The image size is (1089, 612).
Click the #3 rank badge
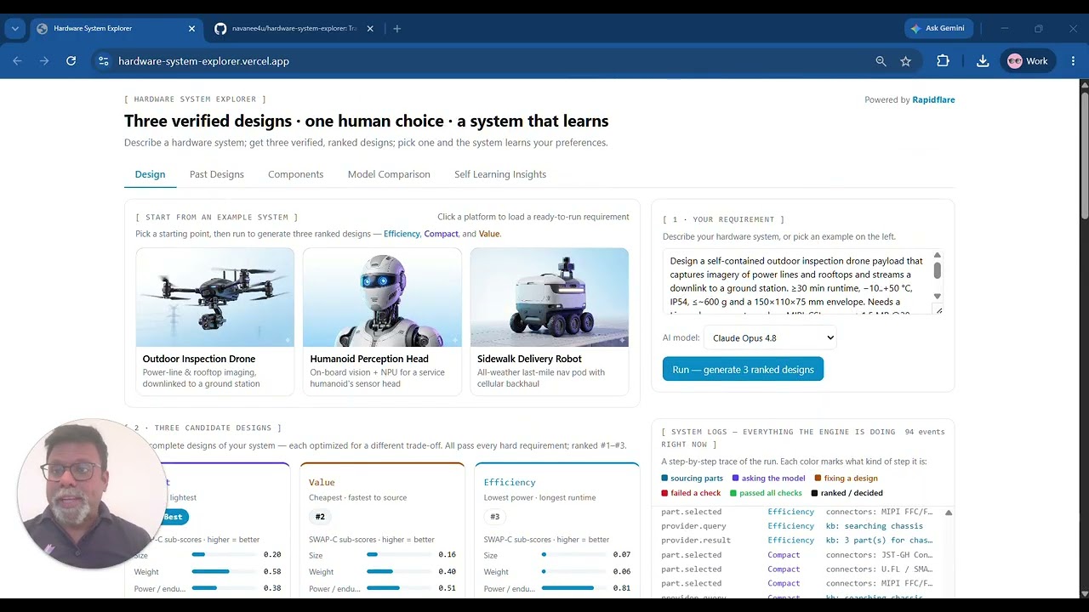(x=495, y=517)
